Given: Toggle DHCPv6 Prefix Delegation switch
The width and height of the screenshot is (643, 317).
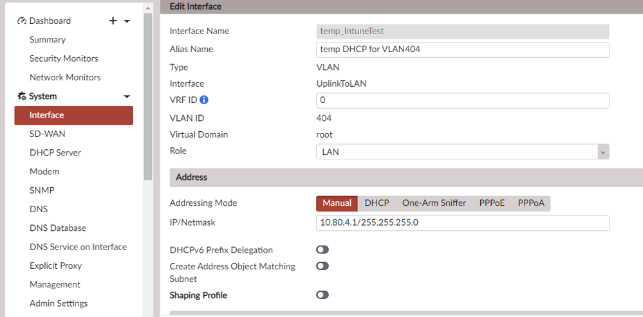Looking at the screenshot, I should tap(322, 249).
